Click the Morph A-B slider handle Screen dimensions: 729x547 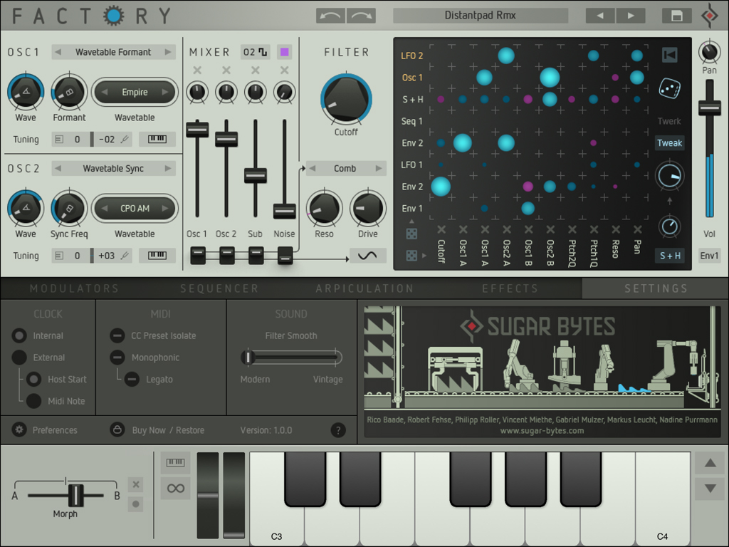click(75, 495)
